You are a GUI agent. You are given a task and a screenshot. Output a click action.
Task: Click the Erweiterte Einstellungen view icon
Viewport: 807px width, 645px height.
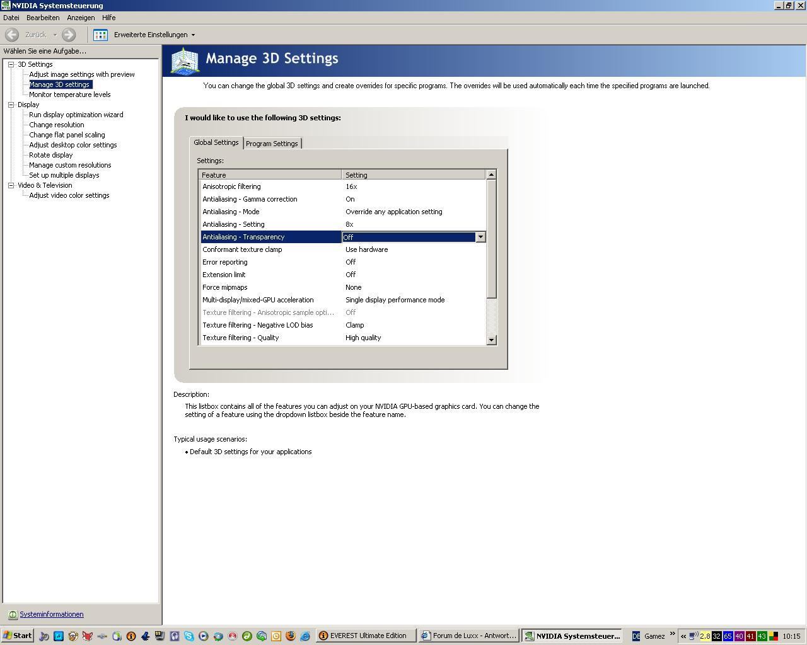point(100,35)
